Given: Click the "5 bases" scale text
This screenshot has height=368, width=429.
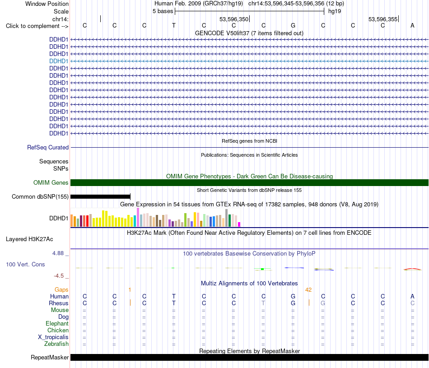Looking at the screenshot, I should 163,11.
